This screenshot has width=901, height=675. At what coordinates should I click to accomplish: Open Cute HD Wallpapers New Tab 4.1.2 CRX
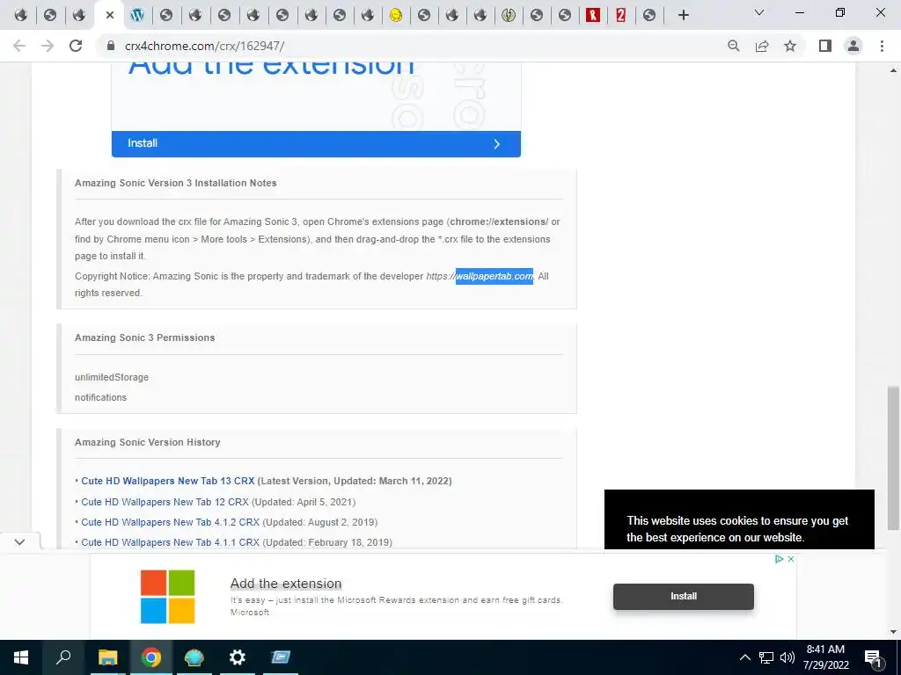(x=170, y=522)
